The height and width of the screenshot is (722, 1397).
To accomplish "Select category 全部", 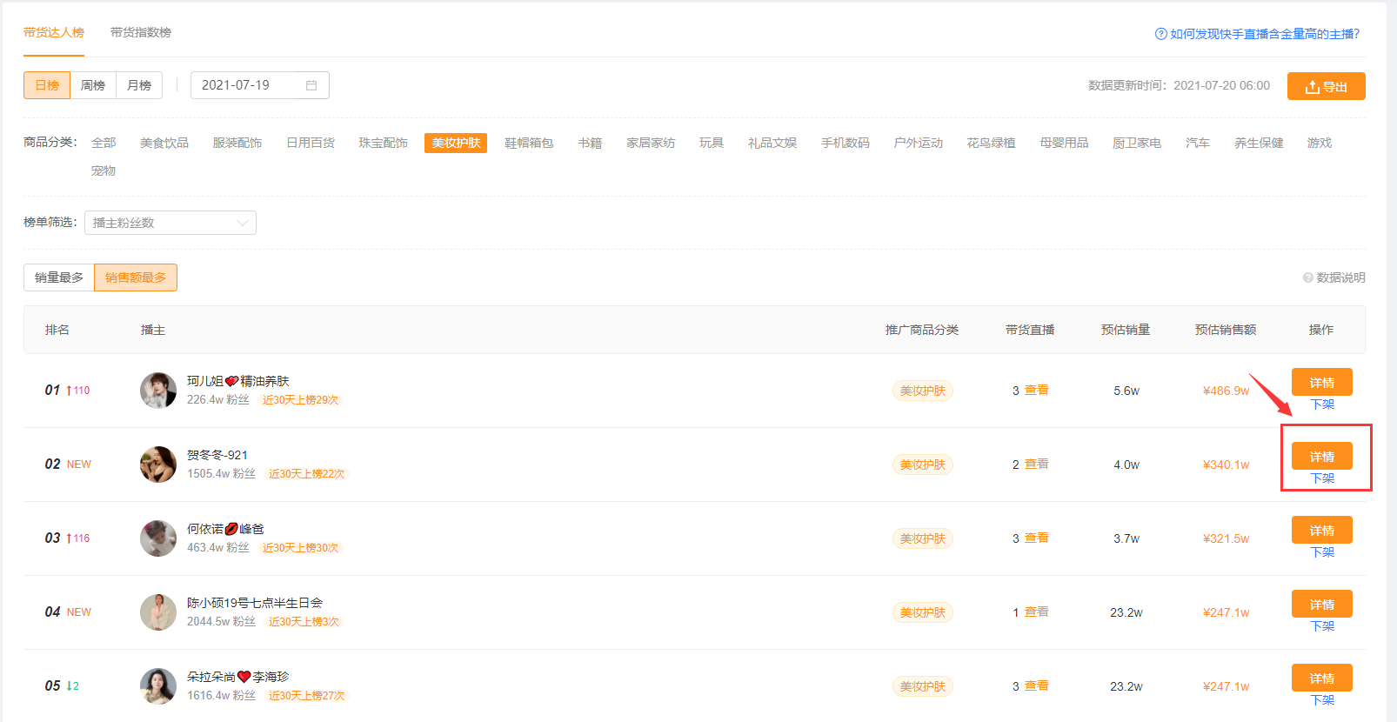I will [104, 143].
